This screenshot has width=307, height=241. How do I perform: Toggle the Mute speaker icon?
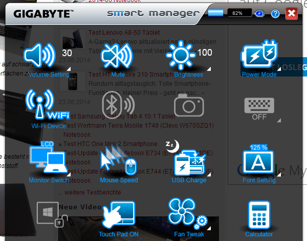pyautogui.click(x=117, y=56)
